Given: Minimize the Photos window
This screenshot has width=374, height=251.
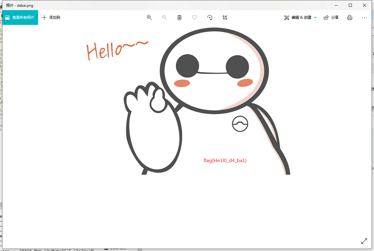Looking at the screenshot, I should click(x=336, y=5).
